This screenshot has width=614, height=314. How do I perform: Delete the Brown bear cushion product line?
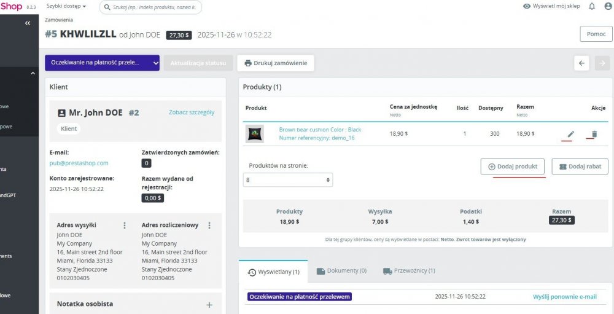click(x=594, y=134)
